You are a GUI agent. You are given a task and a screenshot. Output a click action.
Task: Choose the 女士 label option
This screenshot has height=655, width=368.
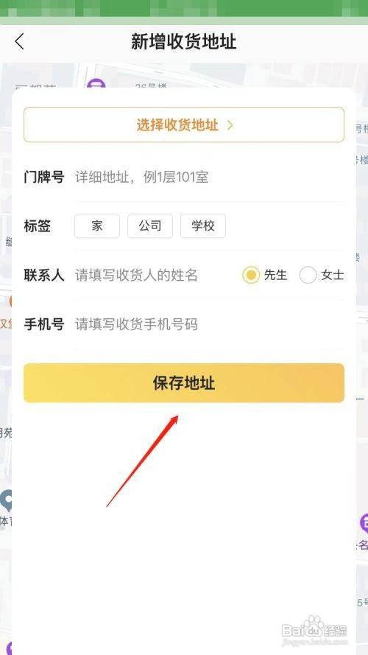333,275
